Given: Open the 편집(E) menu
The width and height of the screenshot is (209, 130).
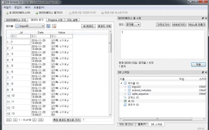Looking at the screenshot, I should pos(18,7).
